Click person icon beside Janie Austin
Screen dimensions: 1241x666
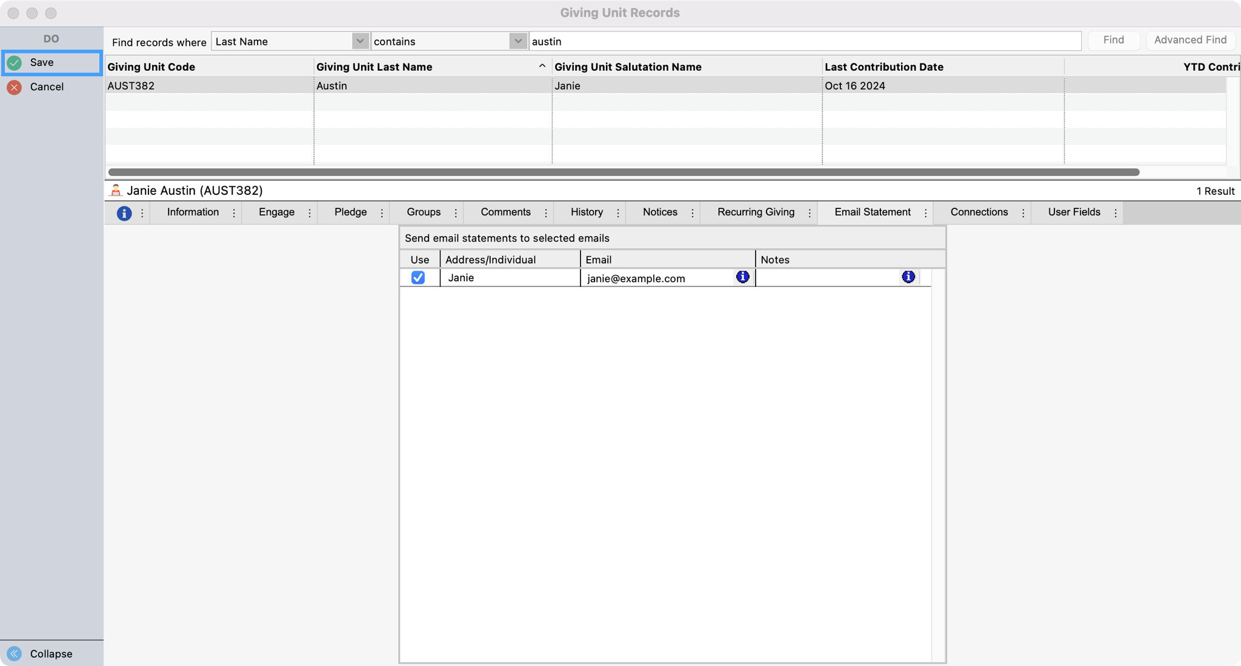click(x=116, y=191)
